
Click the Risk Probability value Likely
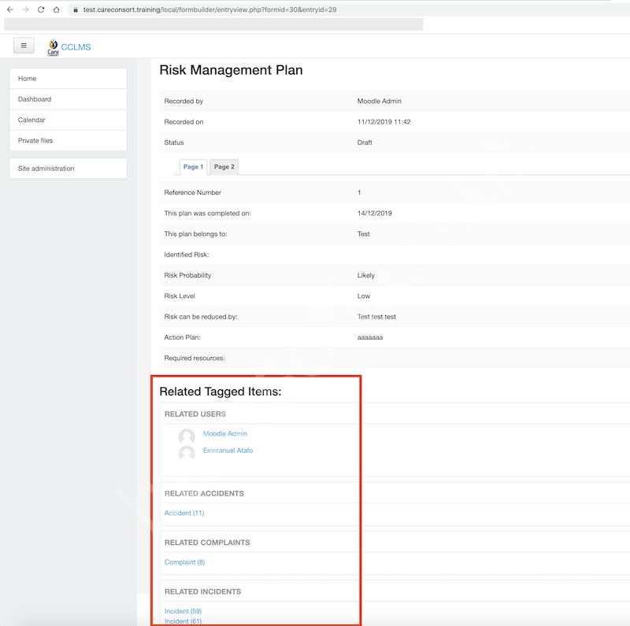[365, 275]
